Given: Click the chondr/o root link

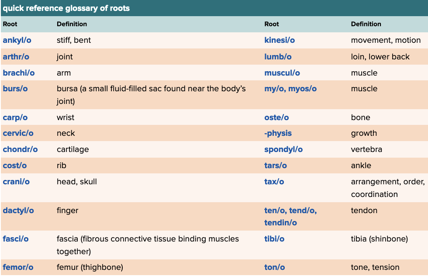Looking at the screenshot, I should click(20, 149).
